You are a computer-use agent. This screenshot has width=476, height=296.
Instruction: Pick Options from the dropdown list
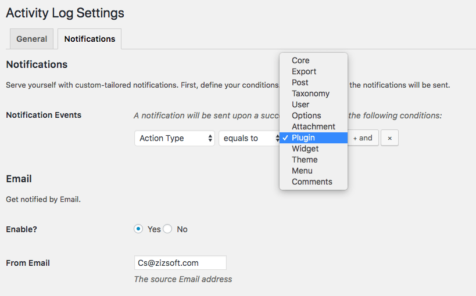(306, 115)
